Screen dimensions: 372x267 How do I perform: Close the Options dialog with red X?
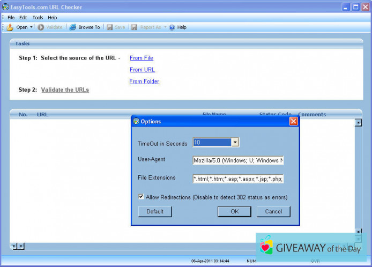coord(293,121)
